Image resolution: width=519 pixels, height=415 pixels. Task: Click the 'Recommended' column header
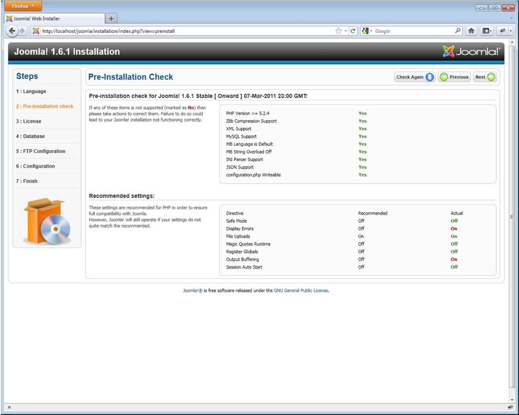373,213
